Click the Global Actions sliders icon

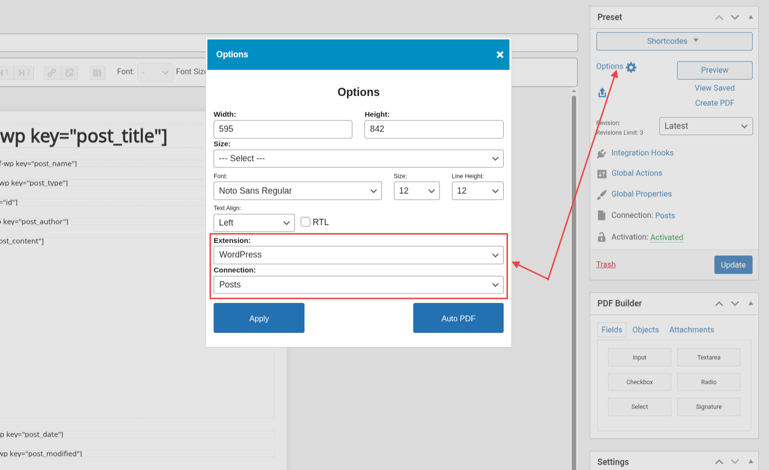(602, 174)
